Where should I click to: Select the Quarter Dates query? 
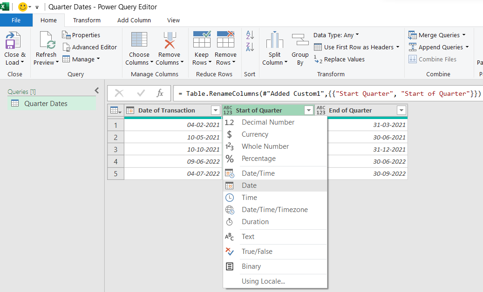tap(52, 104)
